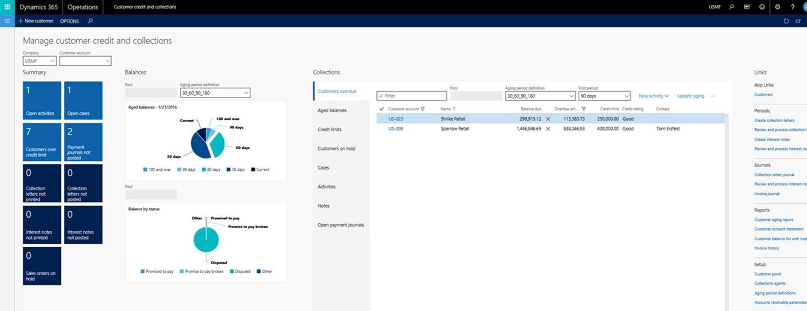Open the Payment journals not posted tile

point(83,142)
